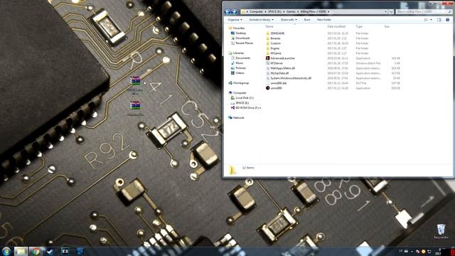Click the Explorer search box
This screenshot has width=455, height=256.
(x=424, y=11)
